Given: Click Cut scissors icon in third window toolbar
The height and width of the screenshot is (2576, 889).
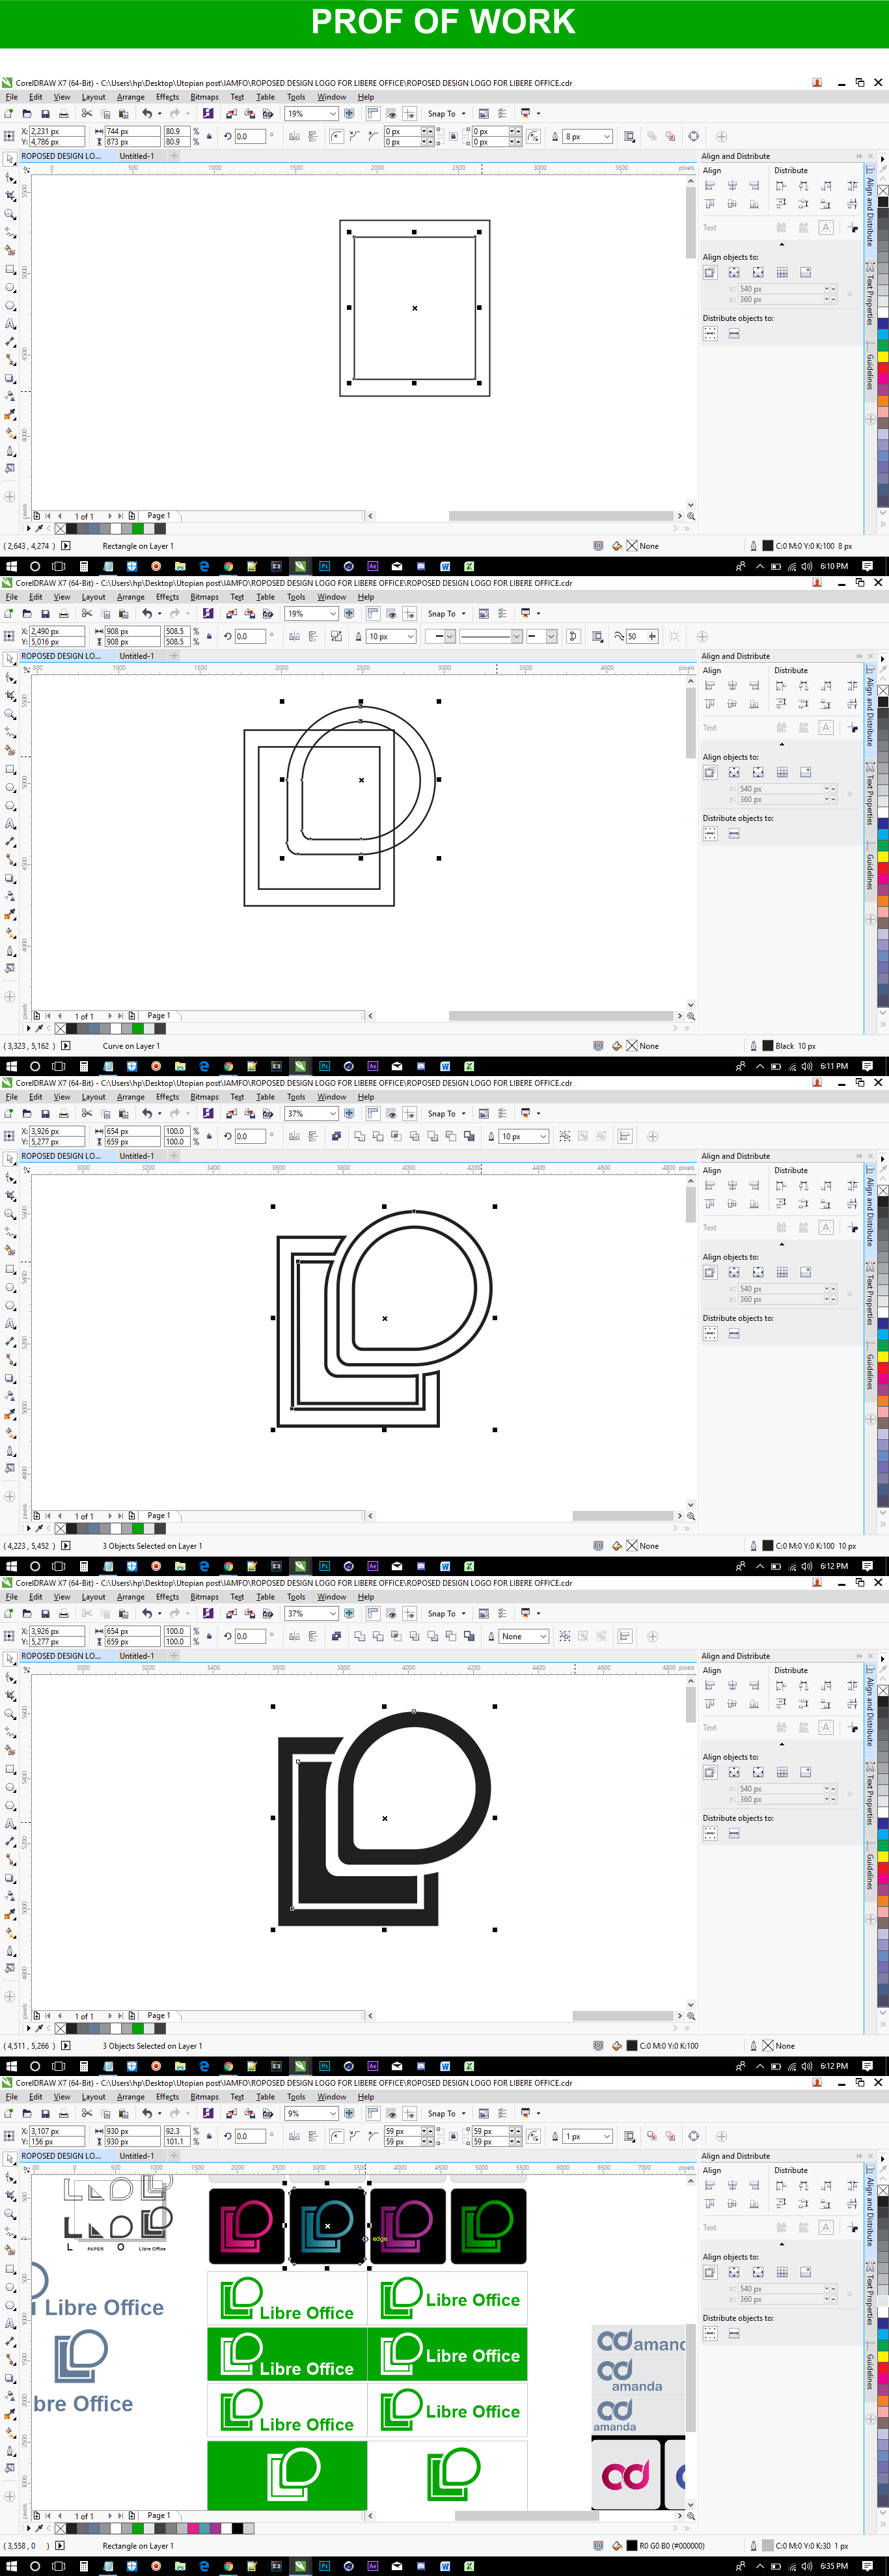Looking at the screenshot, I should 87,1113.
